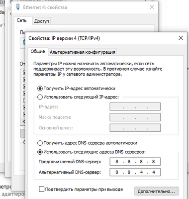Click the 'Предпочитаемый DNS-сервер' field 8.8.8.8

[135, 162]
